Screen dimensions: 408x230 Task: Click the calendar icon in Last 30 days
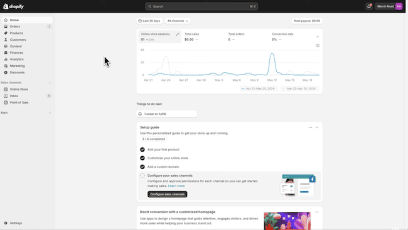coord(140,21)
